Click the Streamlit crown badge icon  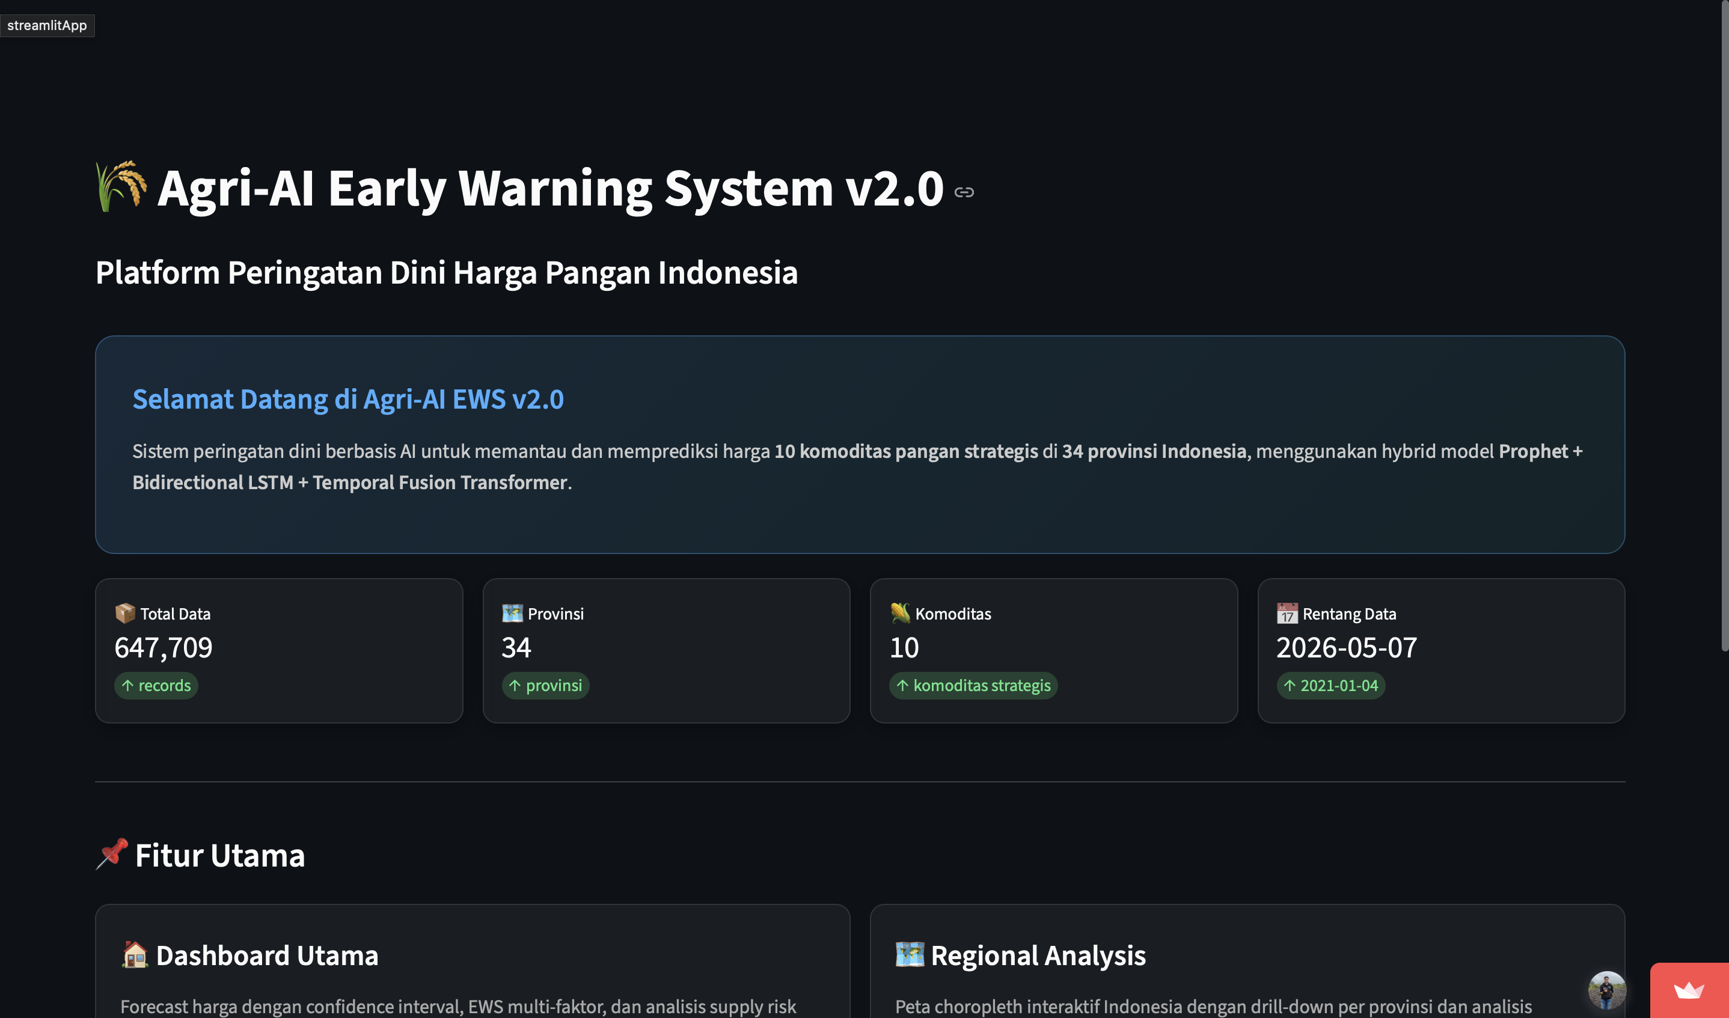[1689, 990]
